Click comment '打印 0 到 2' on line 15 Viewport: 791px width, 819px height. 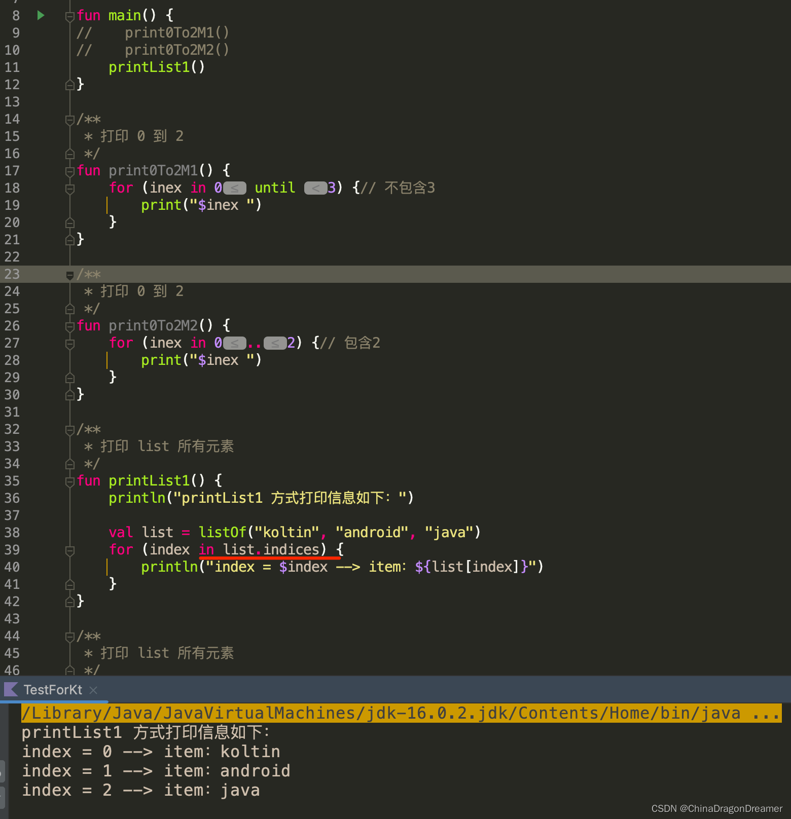pos(142,136)
